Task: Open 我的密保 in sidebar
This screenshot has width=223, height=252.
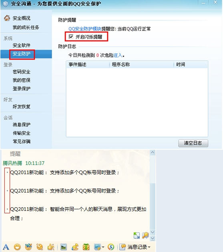Action: tap(22, 80)
